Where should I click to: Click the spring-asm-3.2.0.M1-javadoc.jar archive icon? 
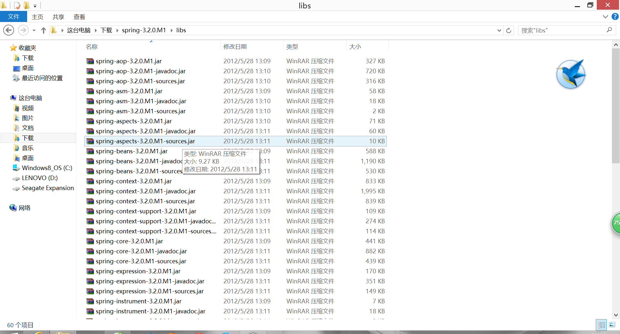[90, 101]
